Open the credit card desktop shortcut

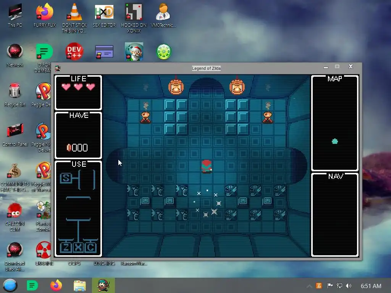(104, 52)
